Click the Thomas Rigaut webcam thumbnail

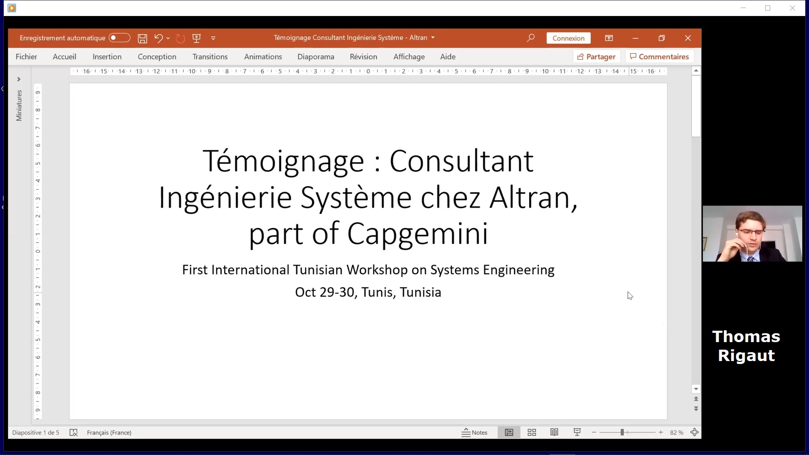click(752, 234)
